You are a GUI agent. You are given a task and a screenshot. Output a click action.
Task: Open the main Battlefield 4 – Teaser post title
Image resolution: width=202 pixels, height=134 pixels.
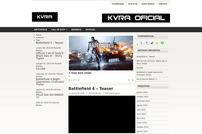tap(91, 88)
